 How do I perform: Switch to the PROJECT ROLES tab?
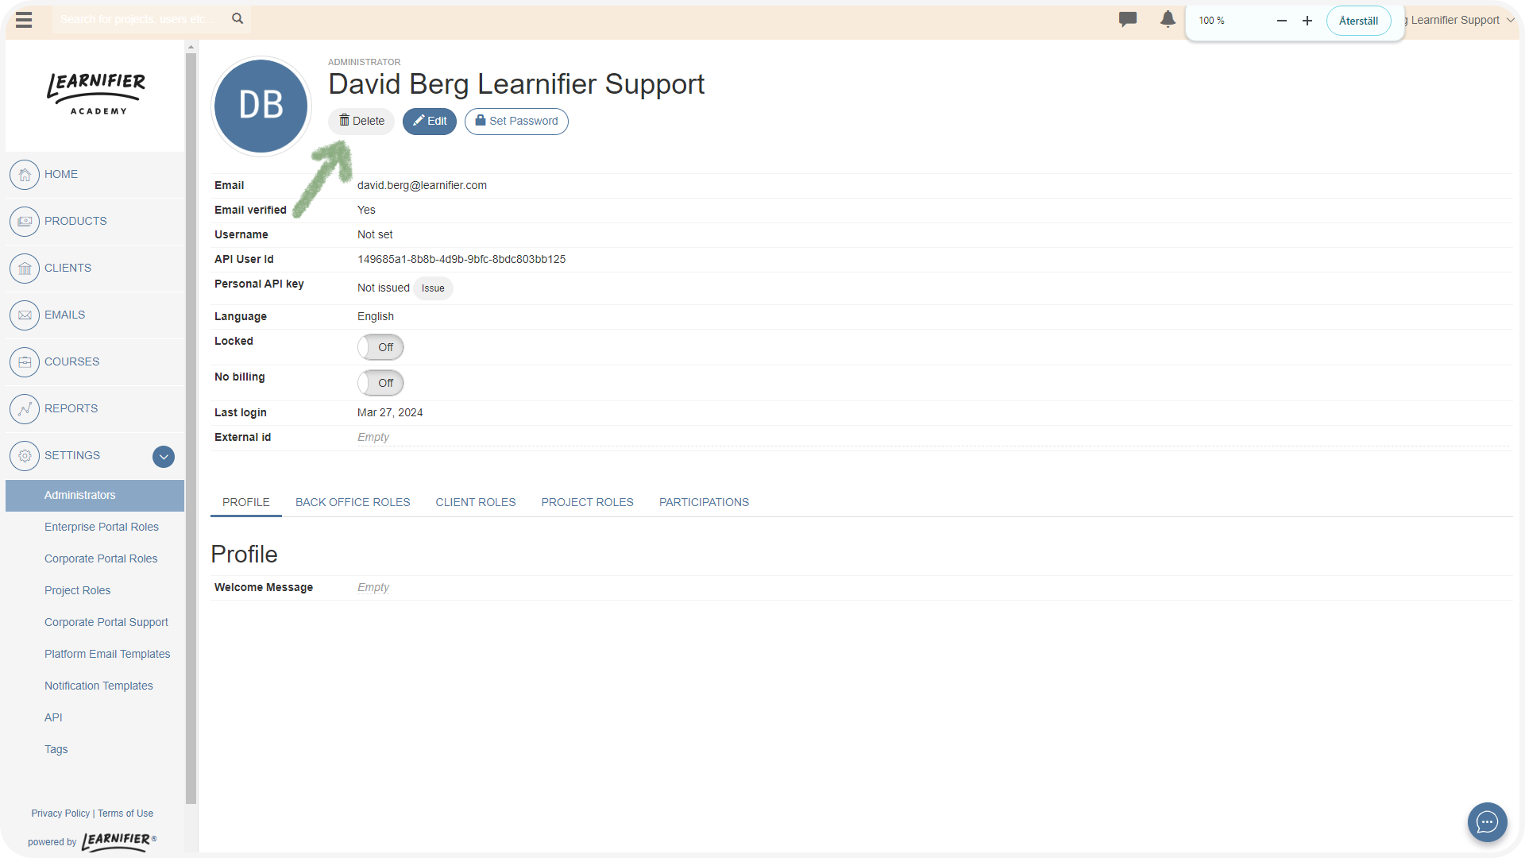click(x=588, y=502)
